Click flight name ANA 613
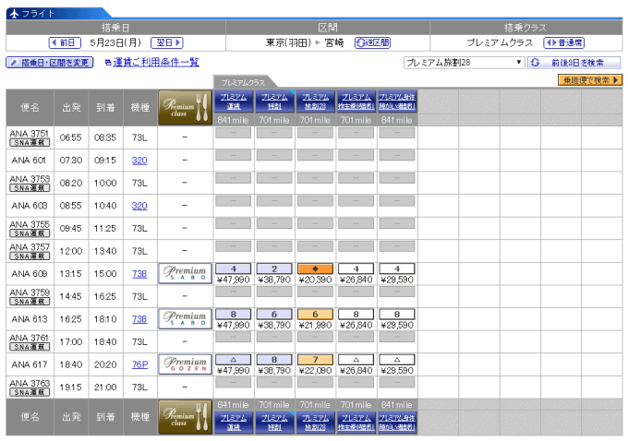 30,319
